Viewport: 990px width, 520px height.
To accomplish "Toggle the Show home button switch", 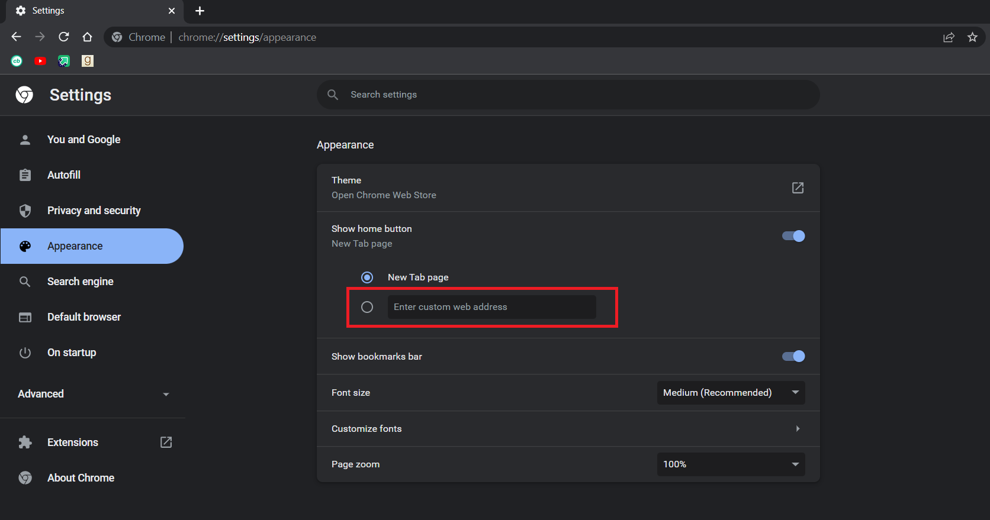I will coord(793,236).
